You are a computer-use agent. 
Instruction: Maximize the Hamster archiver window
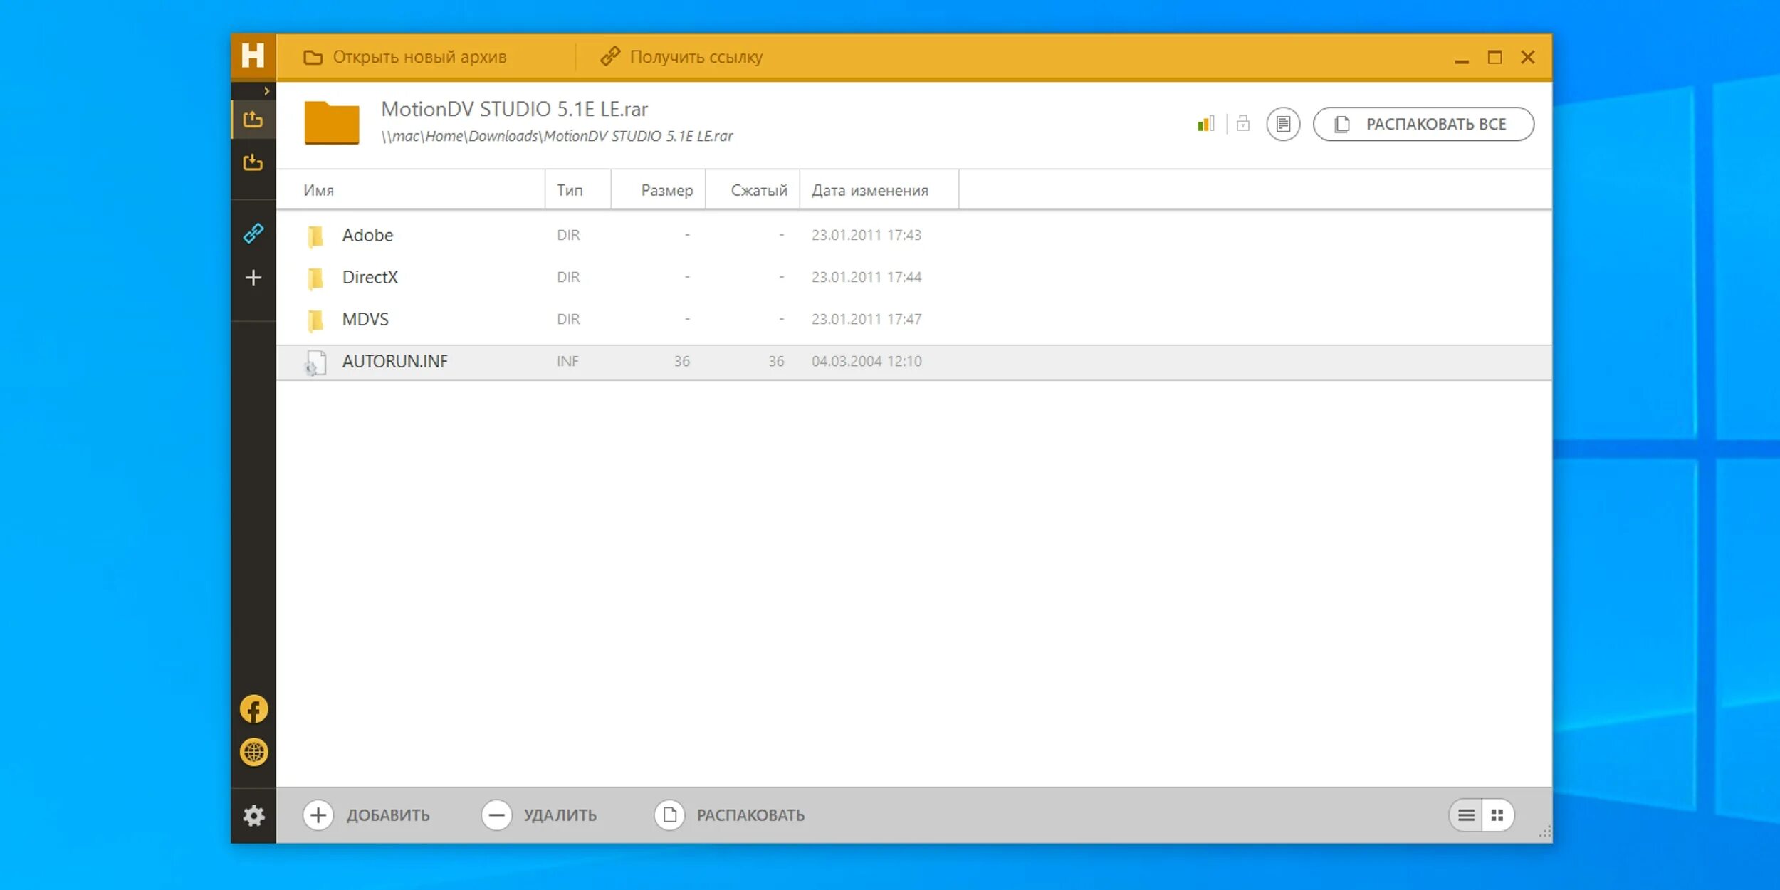point(1494,57)
